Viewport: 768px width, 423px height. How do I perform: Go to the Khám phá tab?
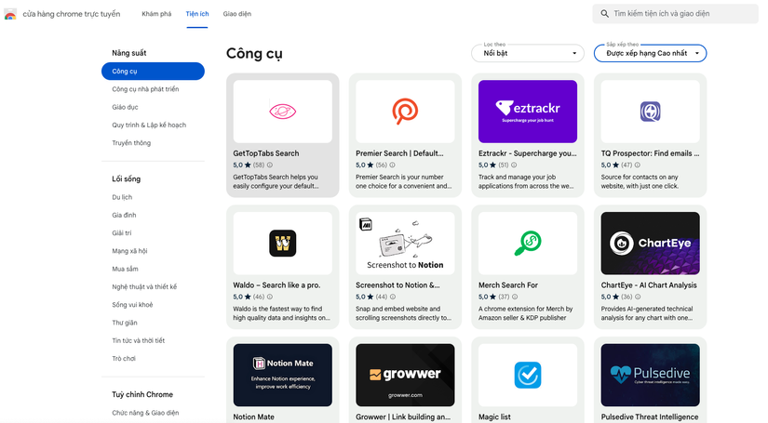coord(156,14)
